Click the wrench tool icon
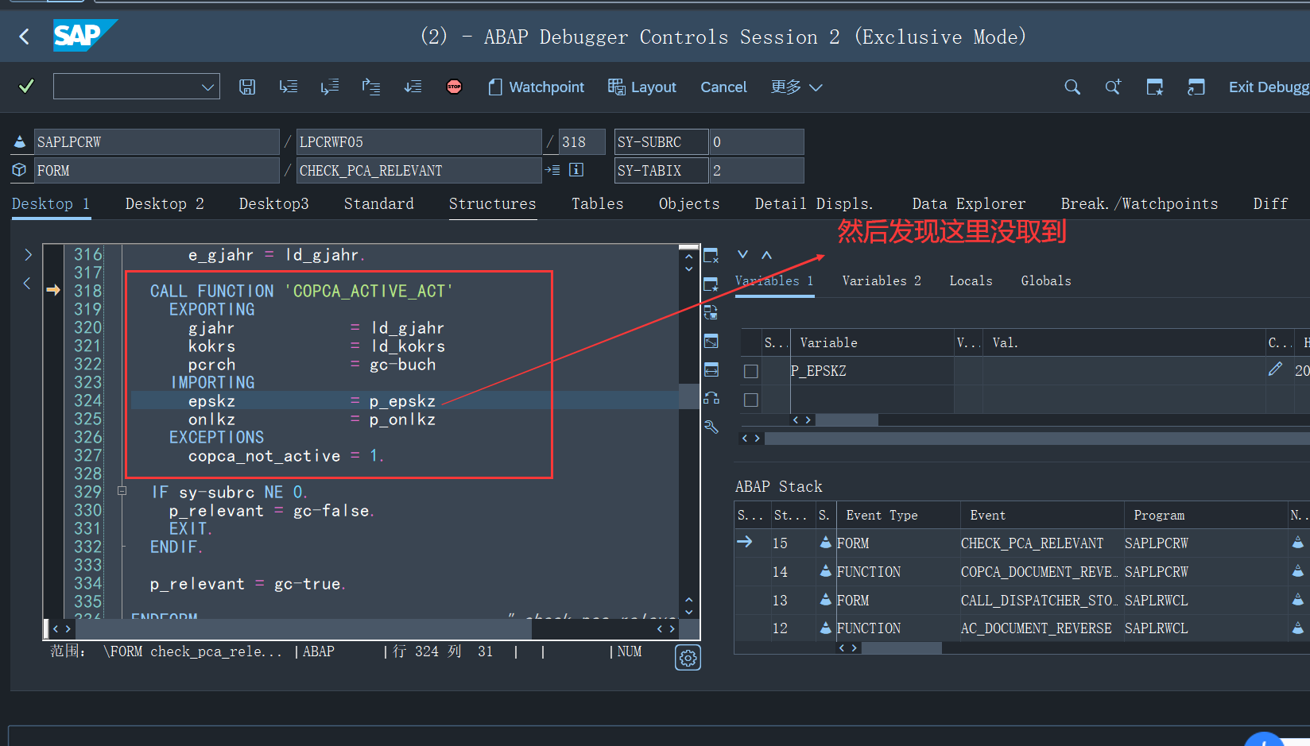1310x746 pixels. (x=711, y=427)
